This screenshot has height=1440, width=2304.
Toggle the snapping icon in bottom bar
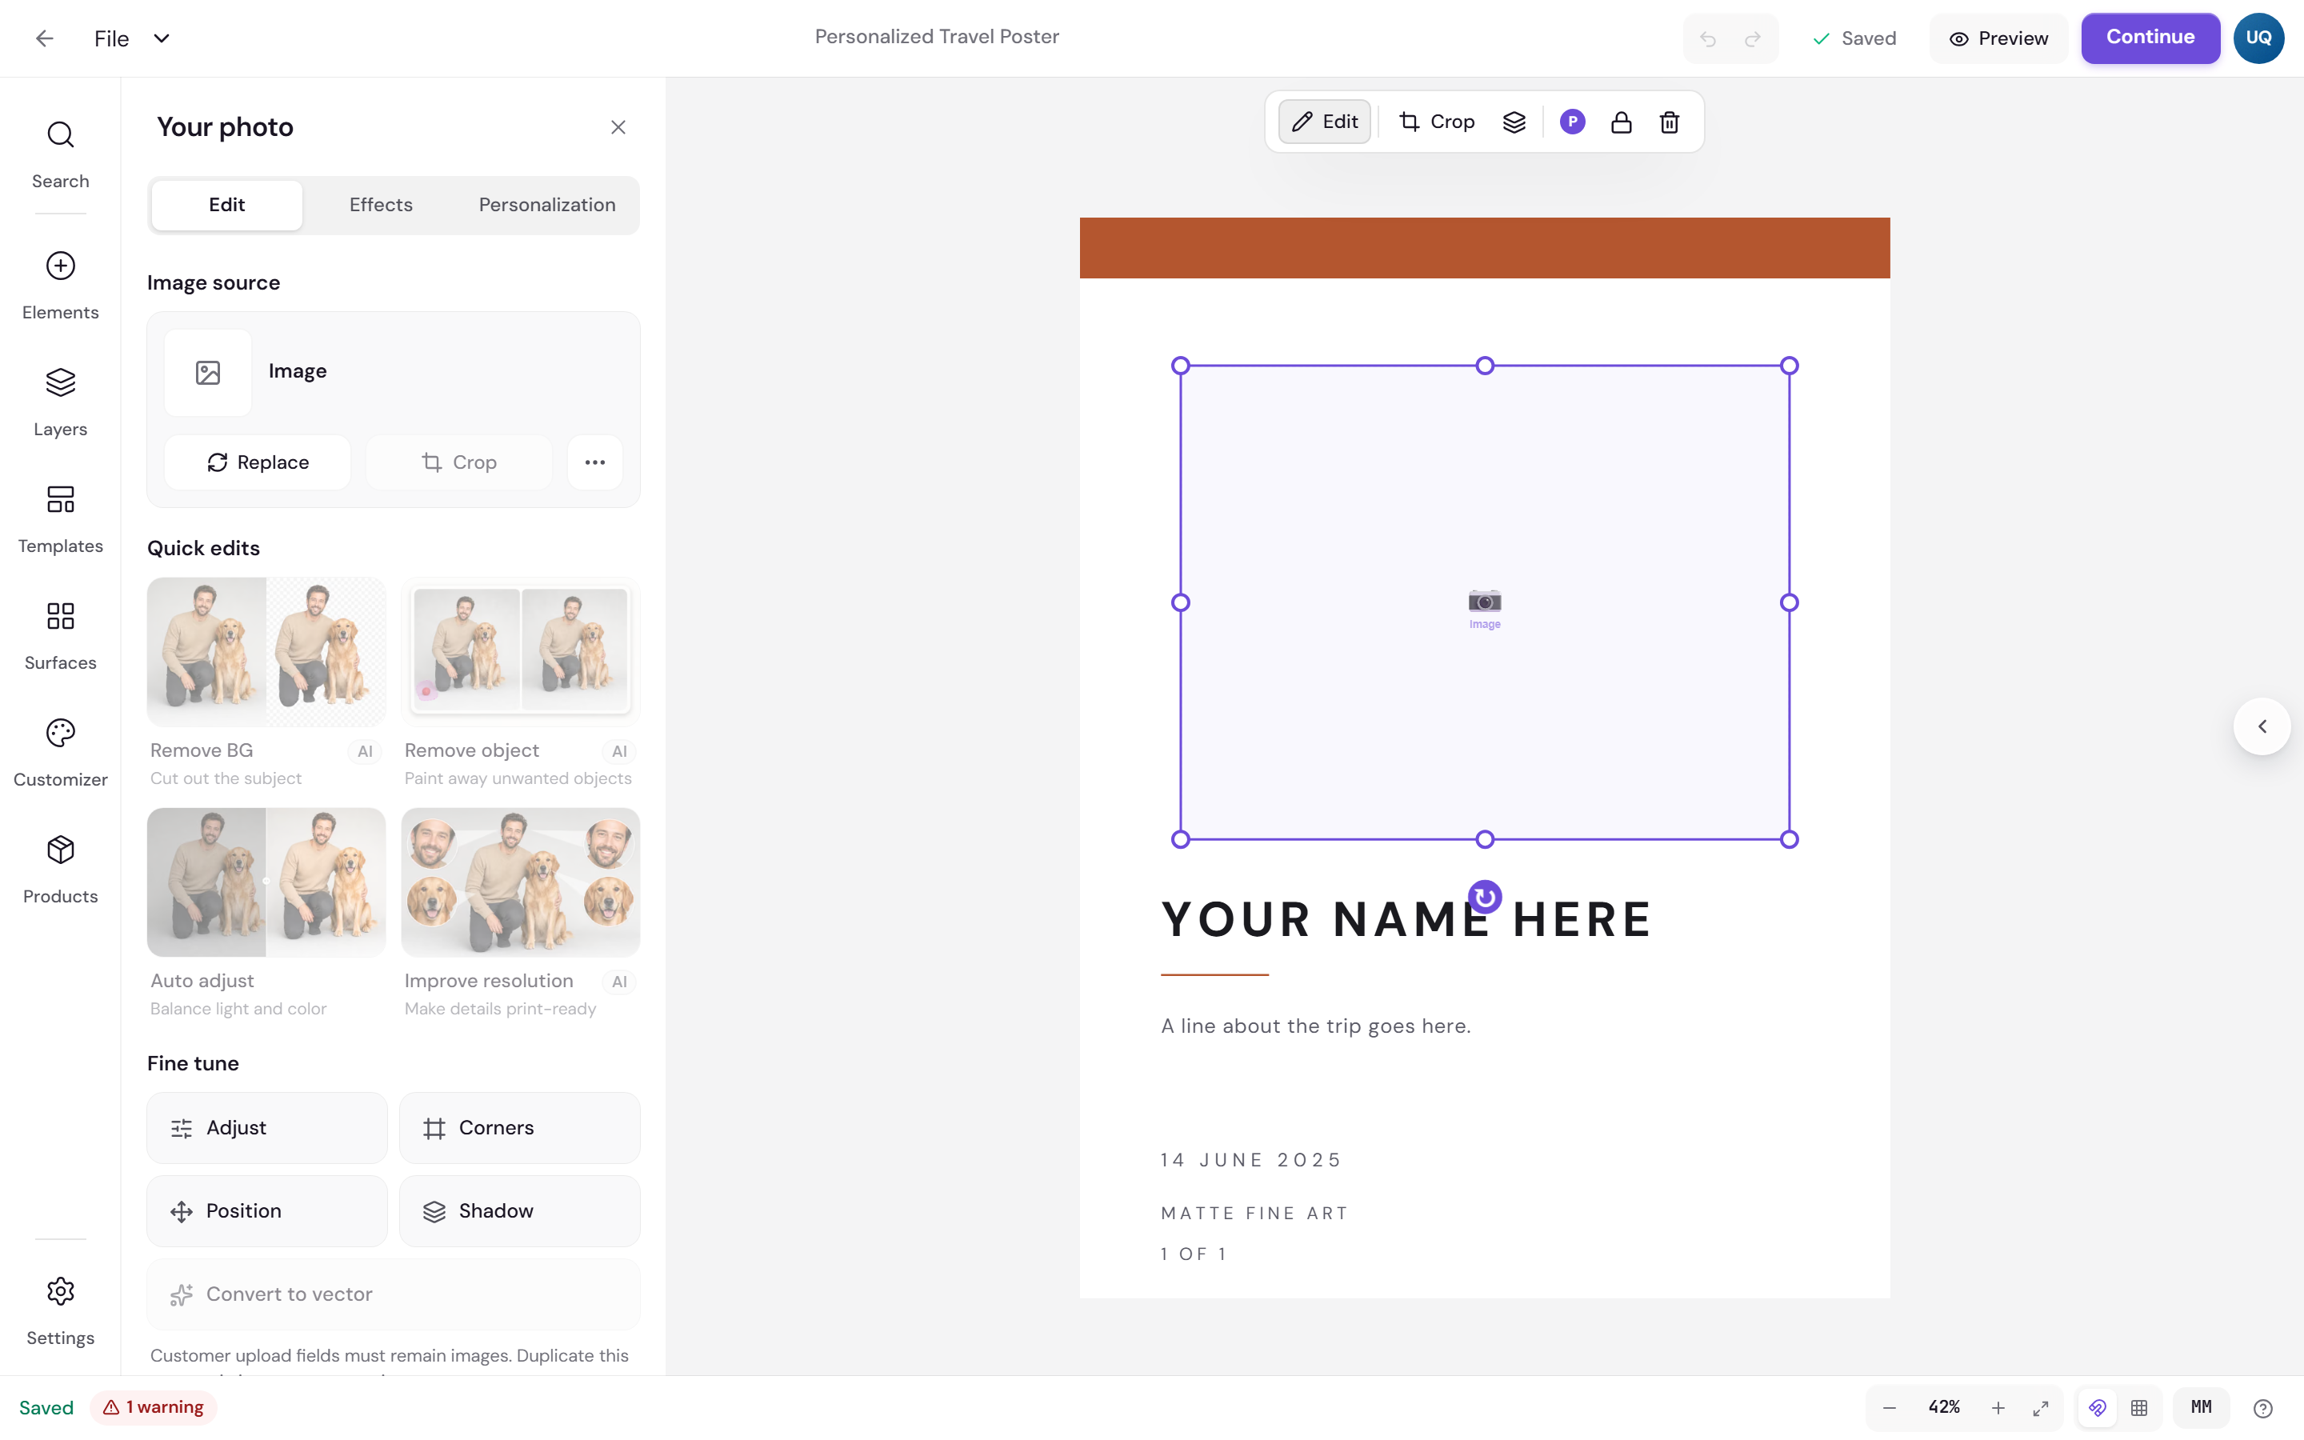point(2098,1408)
